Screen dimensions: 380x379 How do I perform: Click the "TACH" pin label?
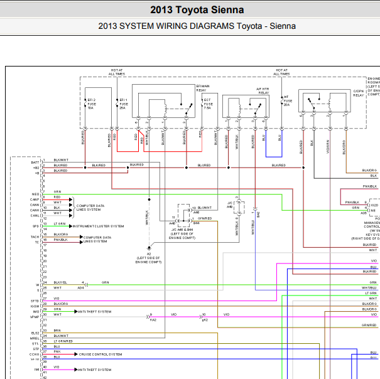(x=35, y=237)
